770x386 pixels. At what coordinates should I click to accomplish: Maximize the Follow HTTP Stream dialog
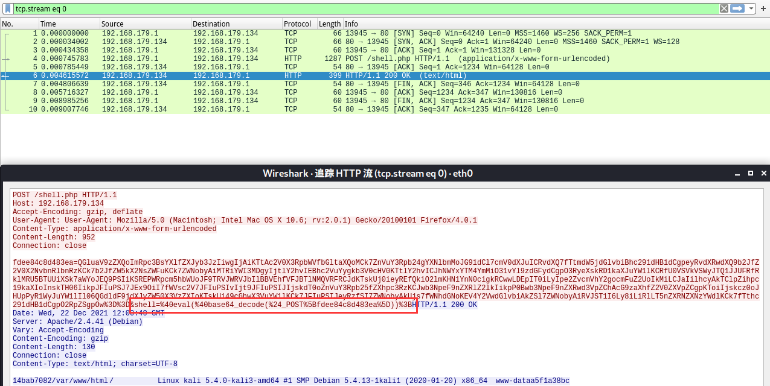click(x=751, y=173)
